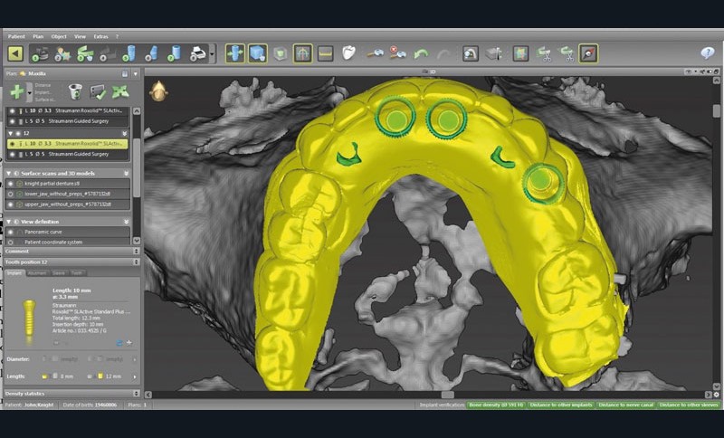Open help via the question bubble icon

[x=705, y=53]
